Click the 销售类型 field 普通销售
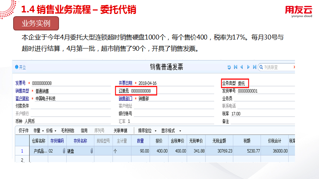 pos(42,91)
